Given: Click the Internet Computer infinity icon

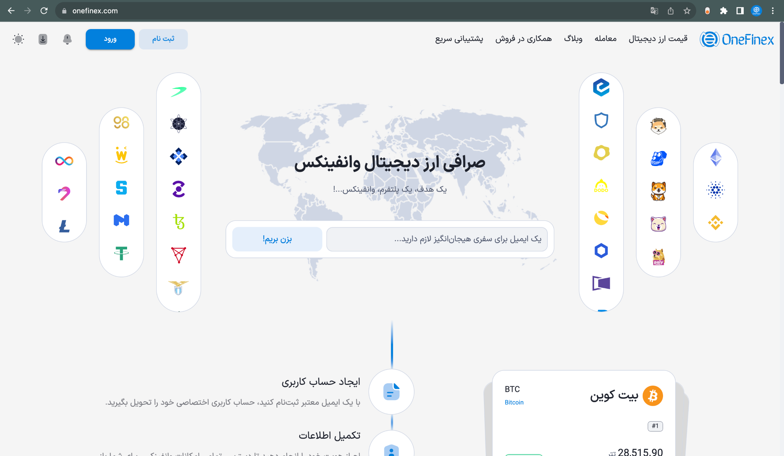Looking at the screenshot, I should [x=64, y=161].
